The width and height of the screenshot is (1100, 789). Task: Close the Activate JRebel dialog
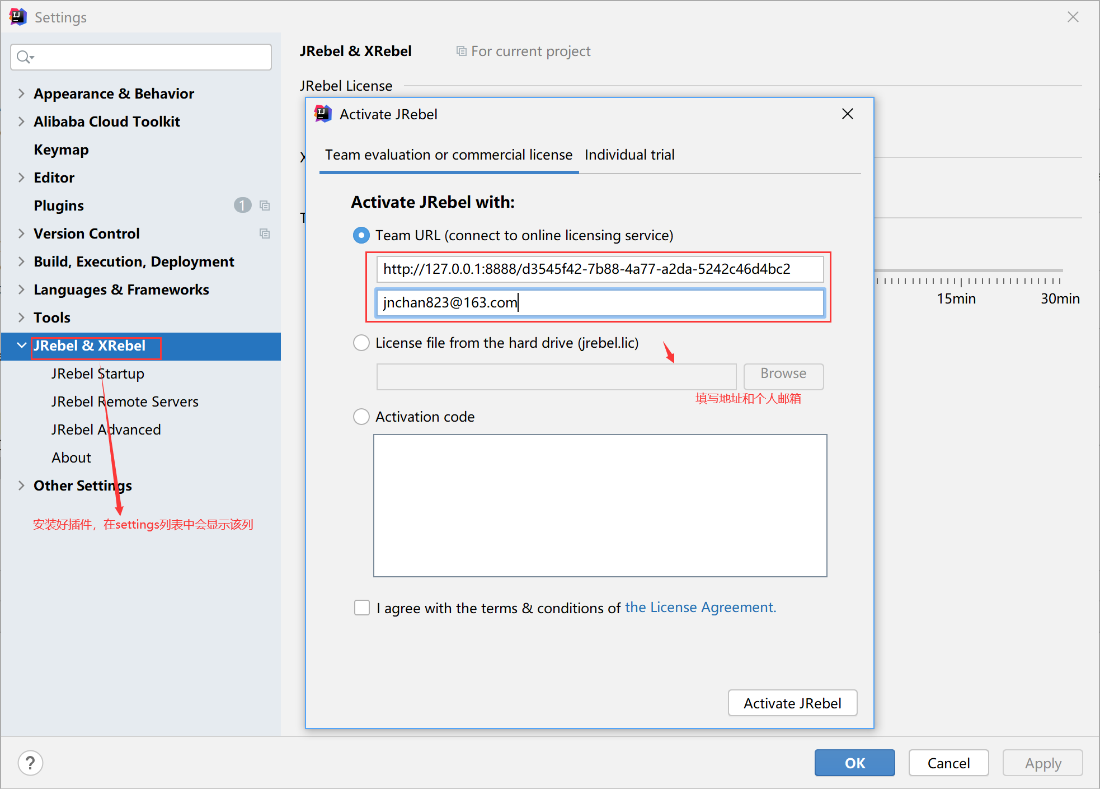click(848, 114)
